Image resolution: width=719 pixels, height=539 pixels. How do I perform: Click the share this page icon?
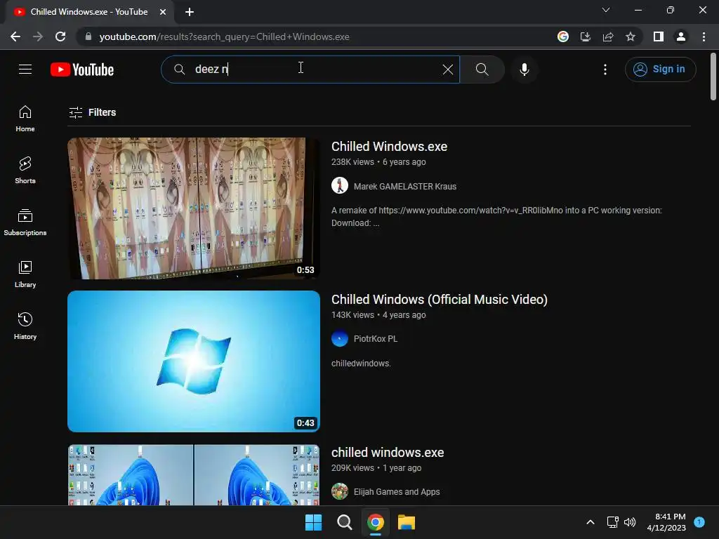point(608,36)
